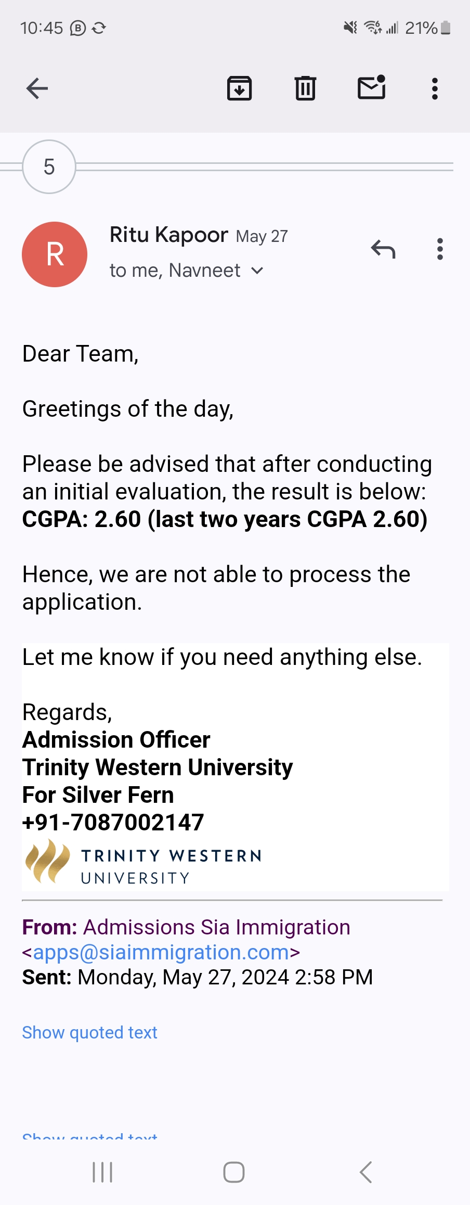This screenshot has width=470, height=1205.
Task: Go back using the top arrow
Action: (37, 88)
